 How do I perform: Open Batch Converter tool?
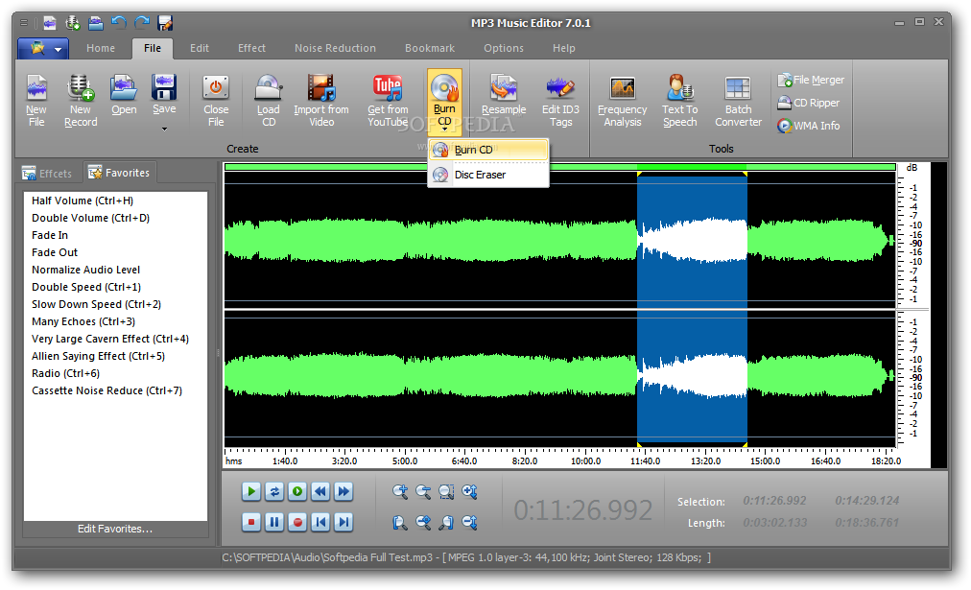(738, 101)
